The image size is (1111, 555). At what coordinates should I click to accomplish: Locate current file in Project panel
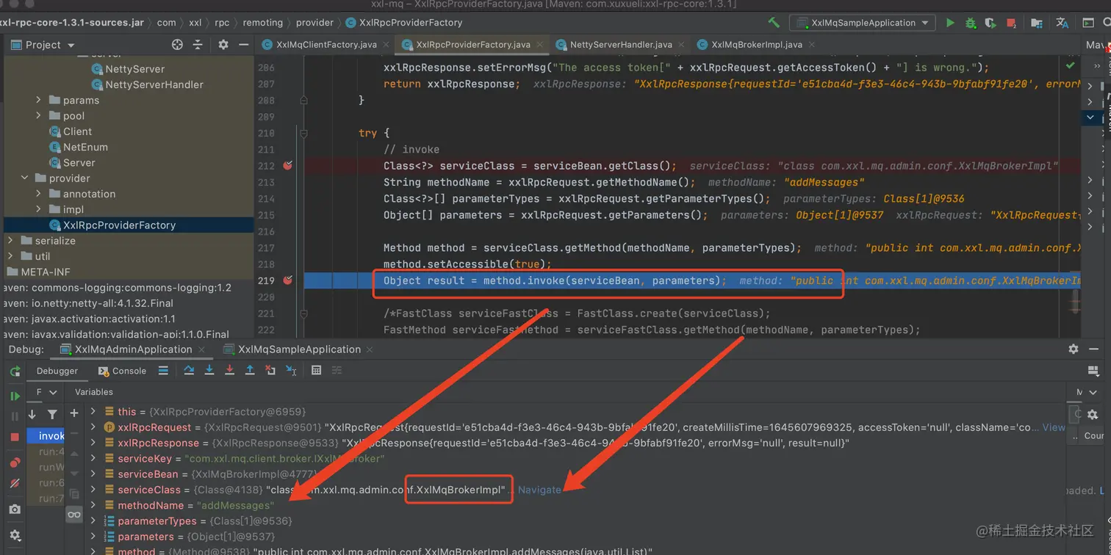177,45
